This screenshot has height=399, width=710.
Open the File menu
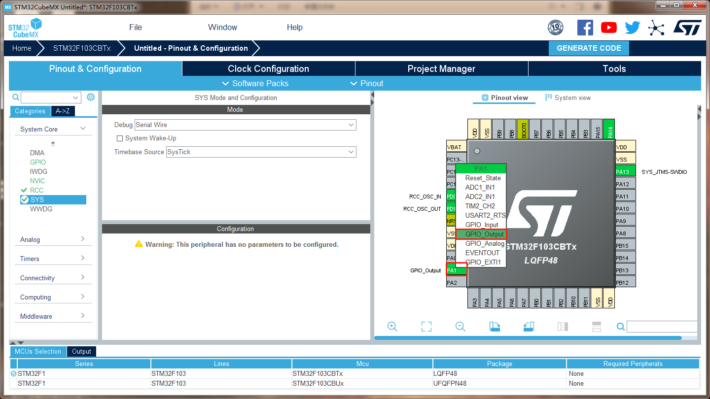[136, 28]
